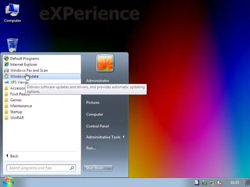Open the Run... dialog
250x187 pixels.
point(91,148)
